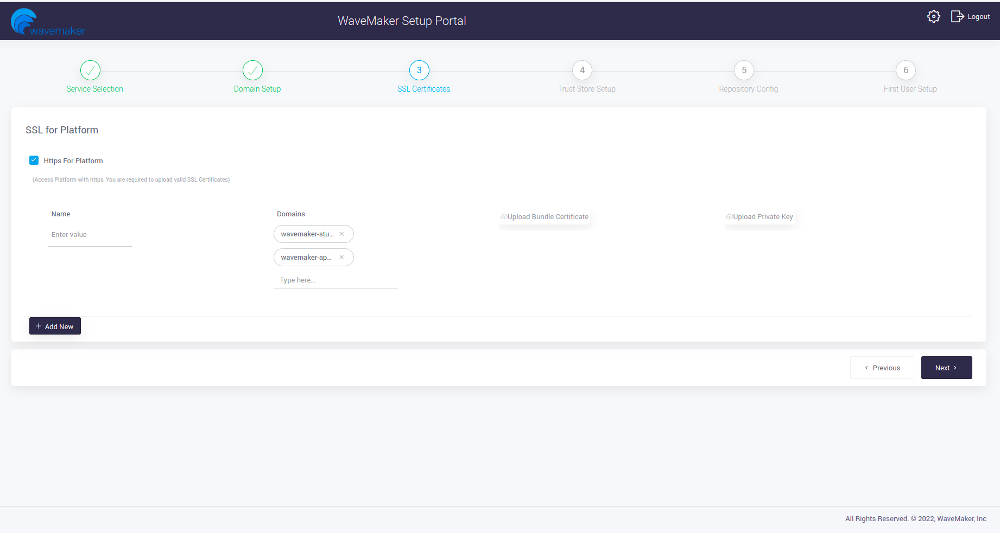This screenshot has width=1000, height=533.
Task: Click the Logout icon
Action: 957,16
